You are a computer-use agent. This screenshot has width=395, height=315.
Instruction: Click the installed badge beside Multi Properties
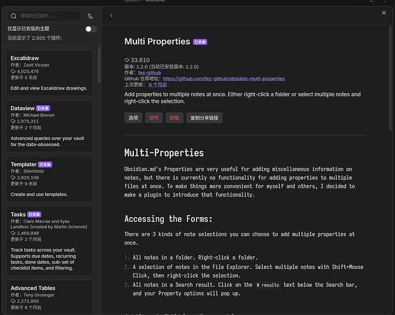(x=200, y=42)
